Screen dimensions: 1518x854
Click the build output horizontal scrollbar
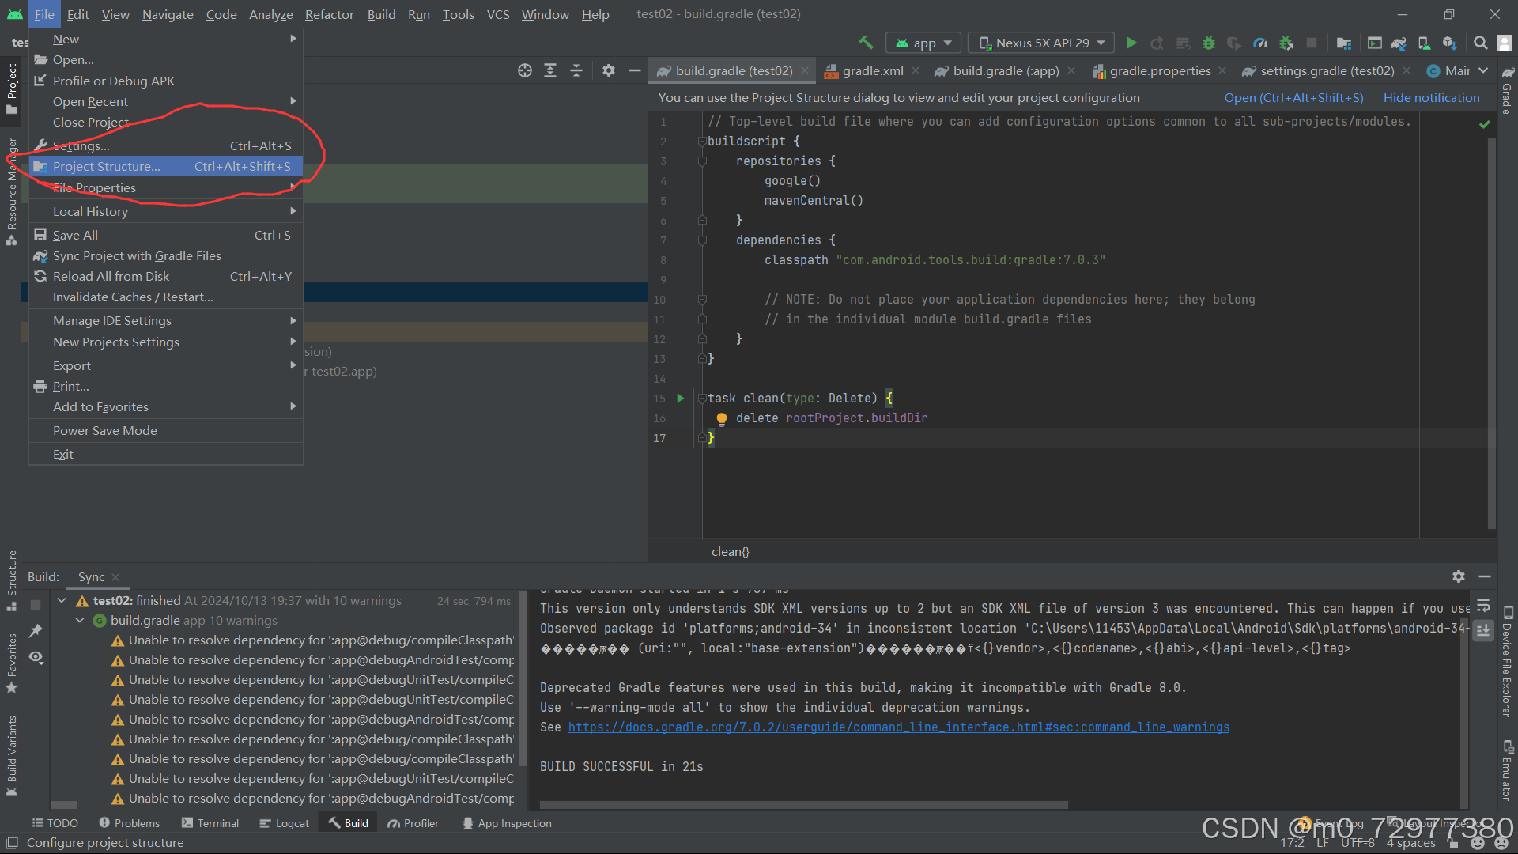point(803,805)
